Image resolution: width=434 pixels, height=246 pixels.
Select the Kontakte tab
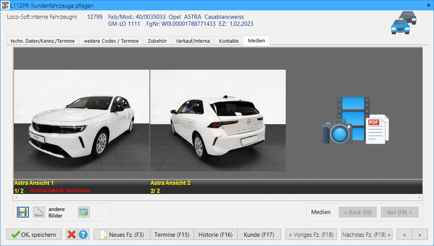click(x=229, y=41)
